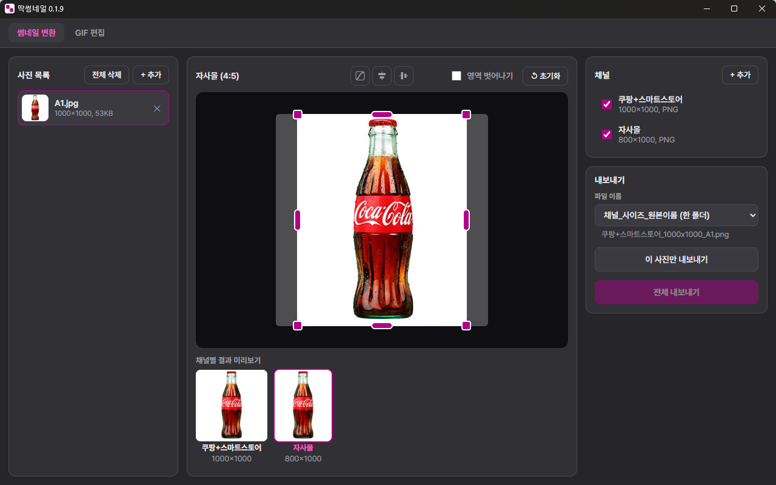Click the 쿠팡+스마트스토어 channel name in the 채널 panel
Image resolution: width=776 pixels, height=485 pixels.
[x=651, y=99]
